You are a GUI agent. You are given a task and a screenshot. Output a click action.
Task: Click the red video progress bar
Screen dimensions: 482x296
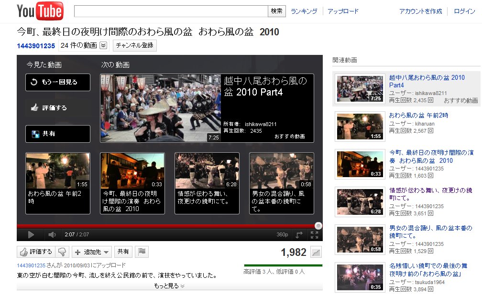[x=167, y=226]
